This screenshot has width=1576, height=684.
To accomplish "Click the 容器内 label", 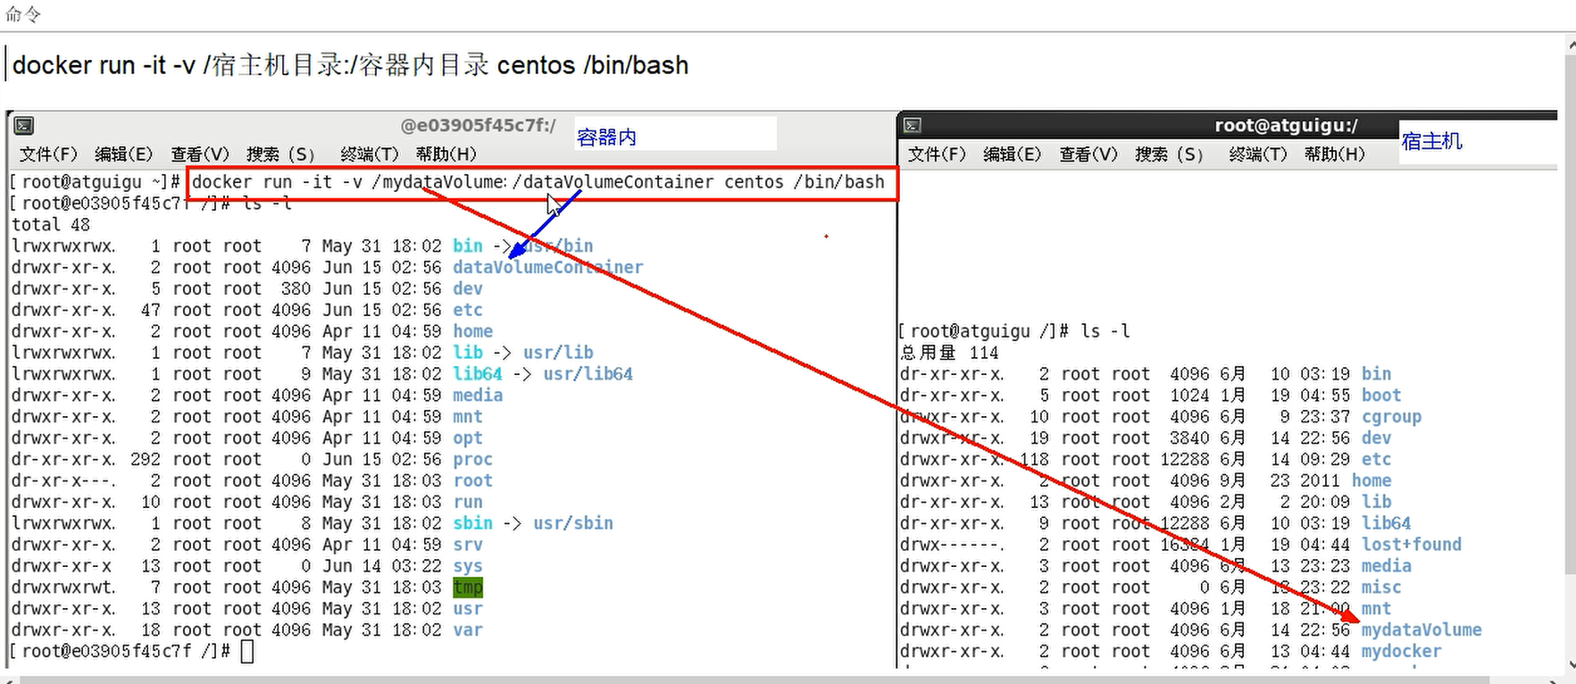I will (x=606, y=138).
